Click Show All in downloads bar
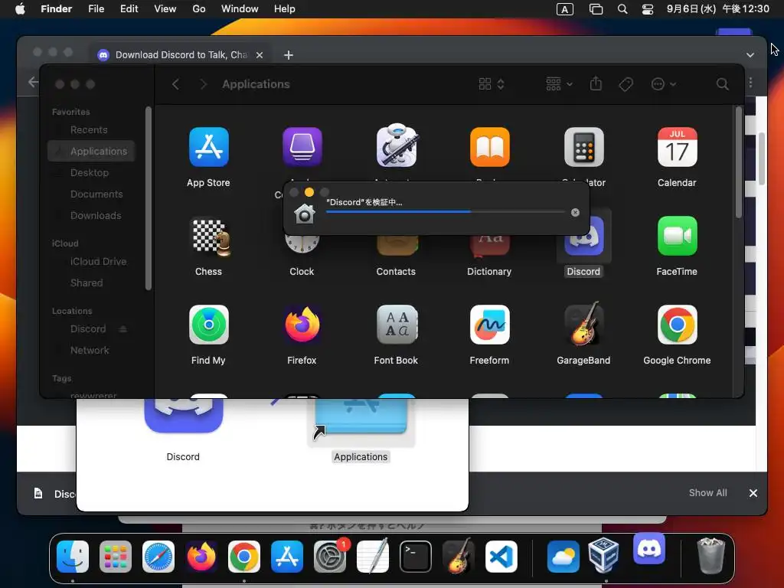784x588 pixels. point(707,492)
